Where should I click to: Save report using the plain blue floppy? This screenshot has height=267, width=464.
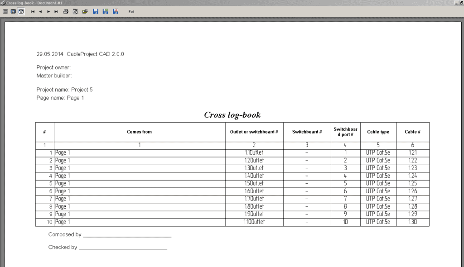(96, 11)
